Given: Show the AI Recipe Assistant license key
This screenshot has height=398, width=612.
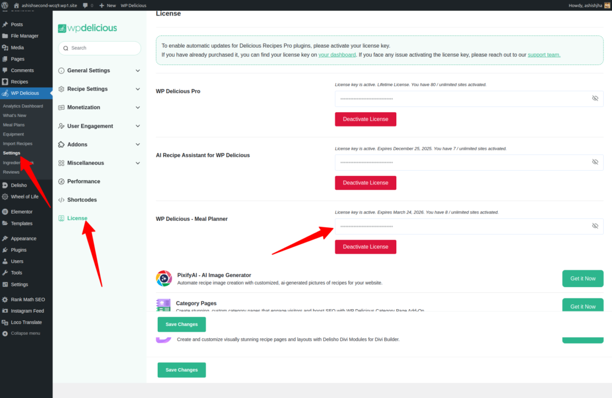Looking at the screenshot, I should click(x=595, y=162).
